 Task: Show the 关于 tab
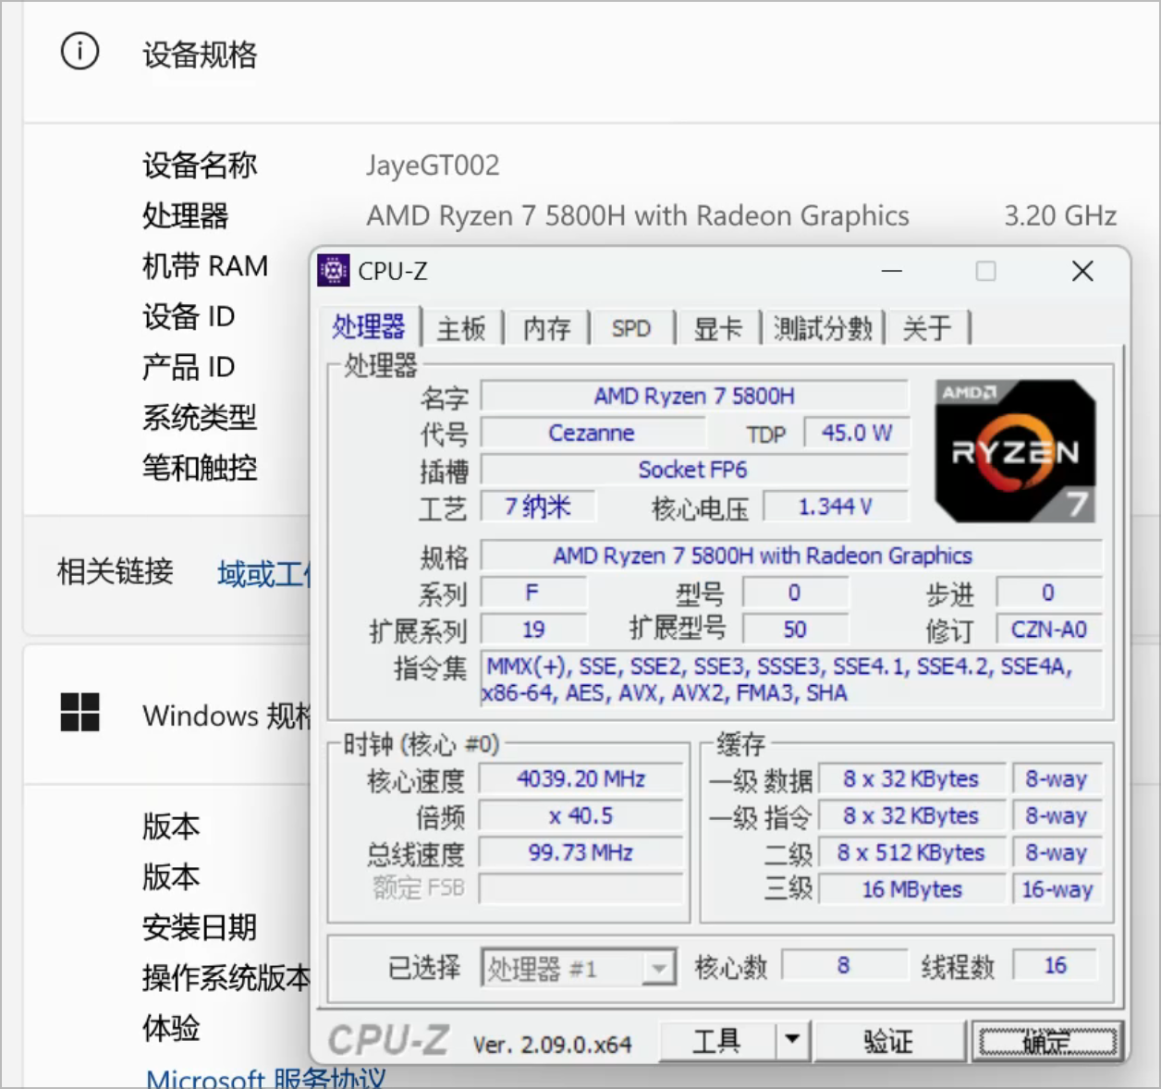coord(927,328)
